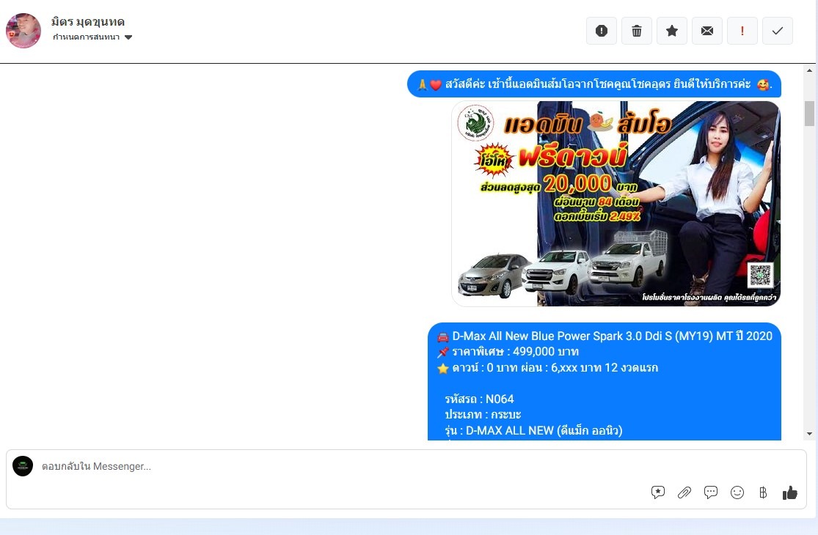Send a thumbs up like
The width and height of the screenshot is (818, 535).
pyautogui.click(x=790, y=492)
